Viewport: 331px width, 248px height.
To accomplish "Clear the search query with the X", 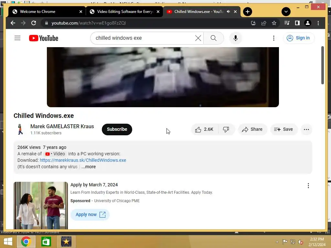I will (198, 38).
